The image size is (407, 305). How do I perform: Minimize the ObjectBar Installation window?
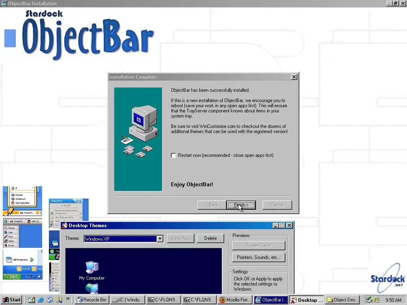[x=389, y=3]
